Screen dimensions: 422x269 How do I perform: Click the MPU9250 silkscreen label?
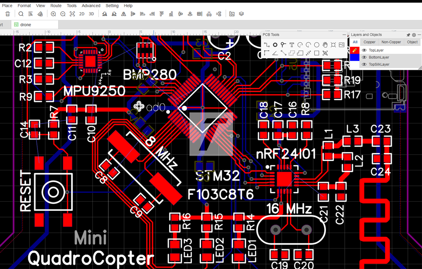click(94, 91)
